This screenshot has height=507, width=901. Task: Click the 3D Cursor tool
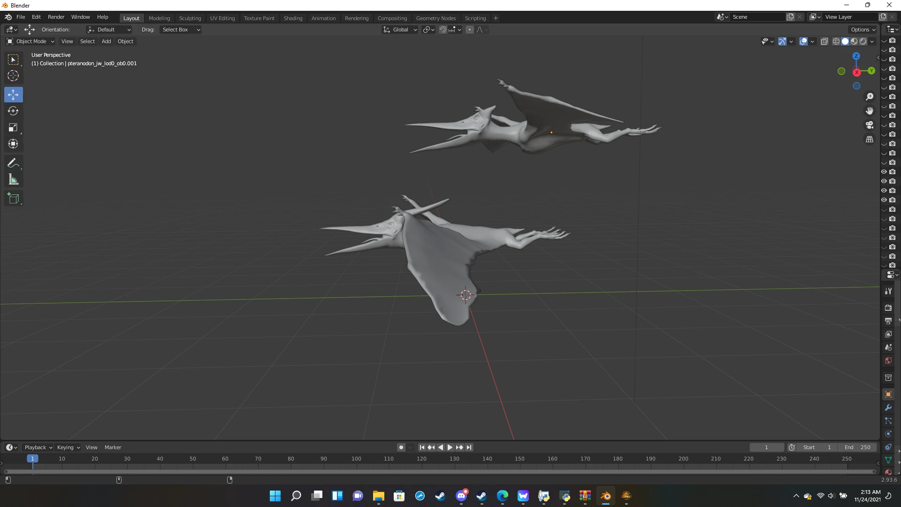13,76
